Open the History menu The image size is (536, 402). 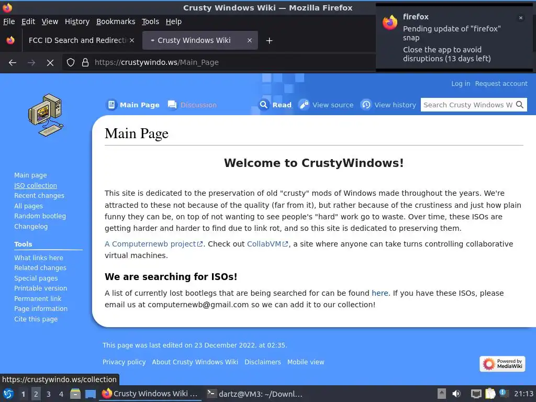[77, 21]
